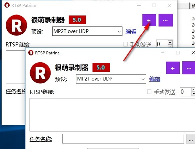
Task: Click the RTSP链接: label in front window
Action: point(42,92)
